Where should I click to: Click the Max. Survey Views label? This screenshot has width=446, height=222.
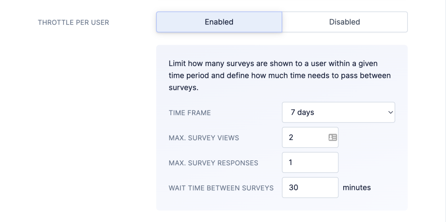point(204,138)
